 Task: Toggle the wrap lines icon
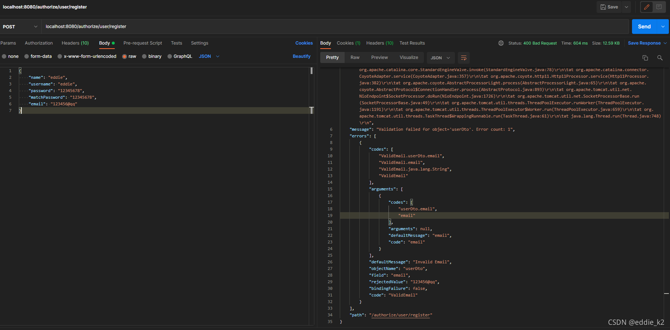tap(464, 58)
